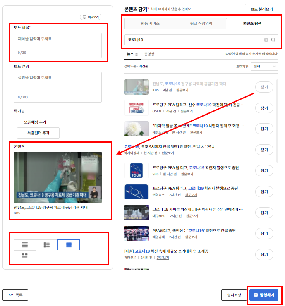Click the white chrysanthemum article thumbnail

(x=137, y=129)
